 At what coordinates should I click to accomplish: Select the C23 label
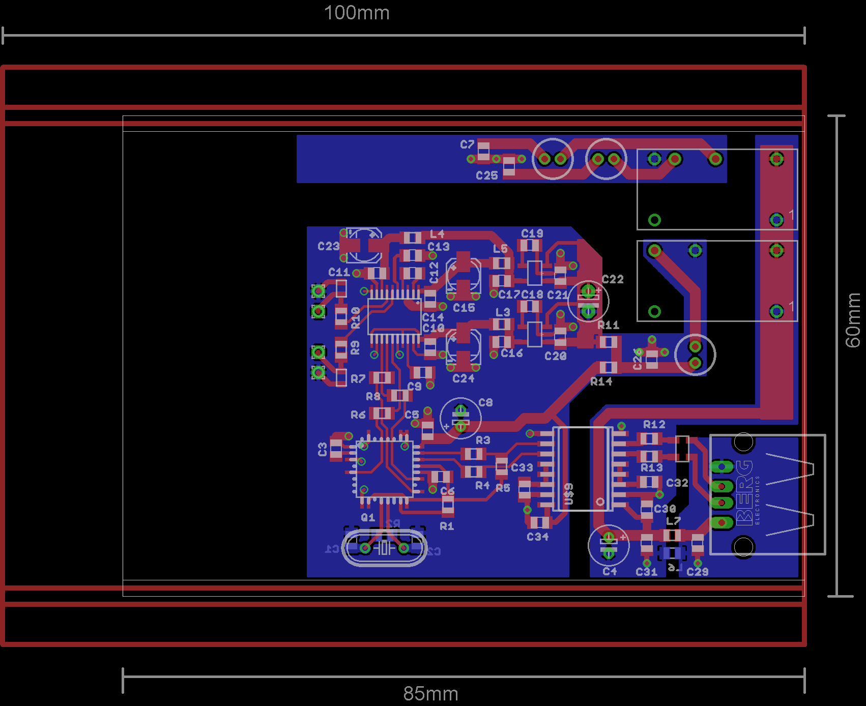(x=328, y=246)
